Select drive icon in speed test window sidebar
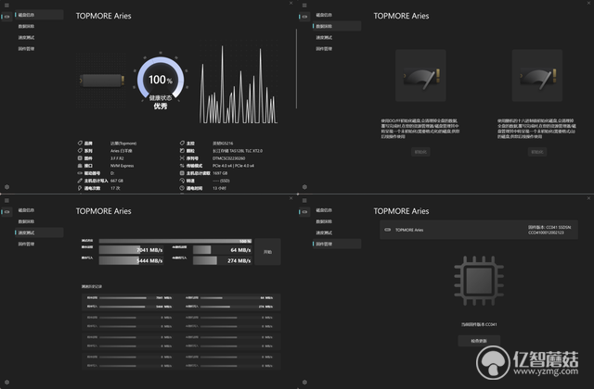594x389 pixels. [x=6, y=212]
